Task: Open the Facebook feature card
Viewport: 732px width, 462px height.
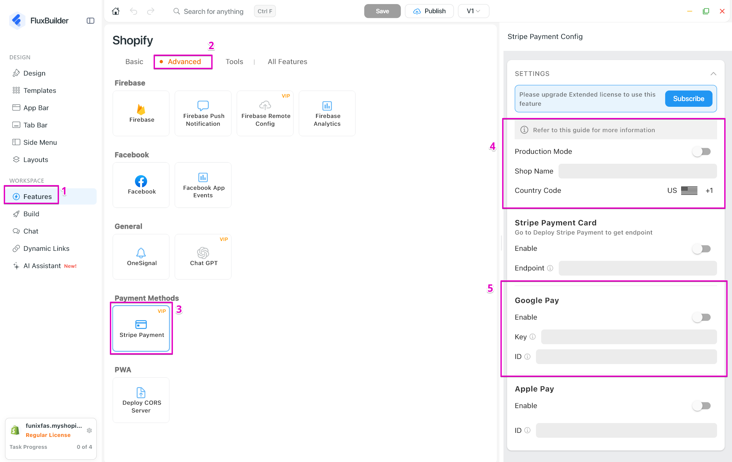Action: tap(141, 185)
